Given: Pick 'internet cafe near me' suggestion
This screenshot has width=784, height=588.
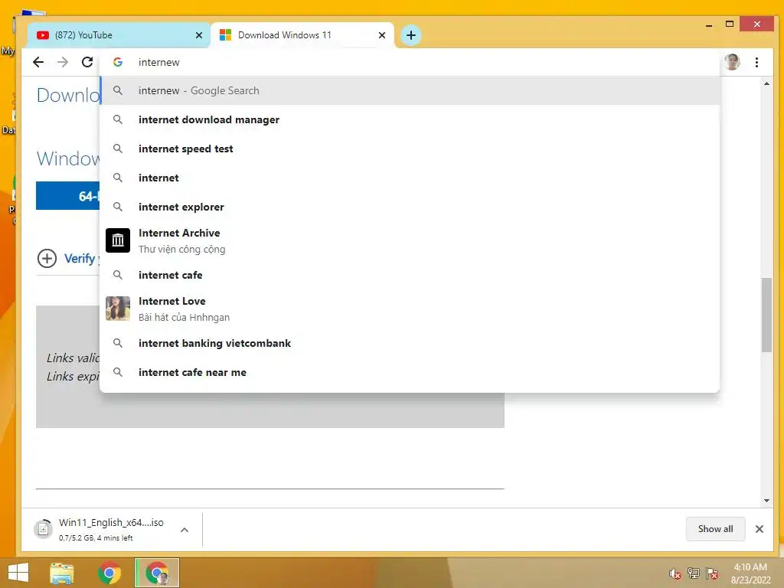Looking at the screenshot, I should click(410, 372).
